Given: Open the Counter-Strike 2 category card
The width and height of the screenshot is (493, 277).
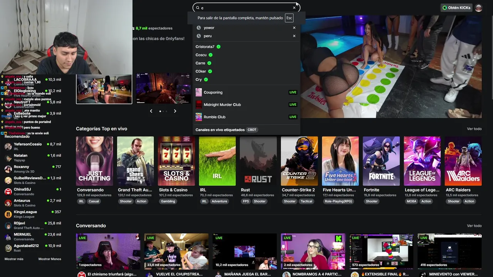Looking at the screenshot, I should pos(299,161).
